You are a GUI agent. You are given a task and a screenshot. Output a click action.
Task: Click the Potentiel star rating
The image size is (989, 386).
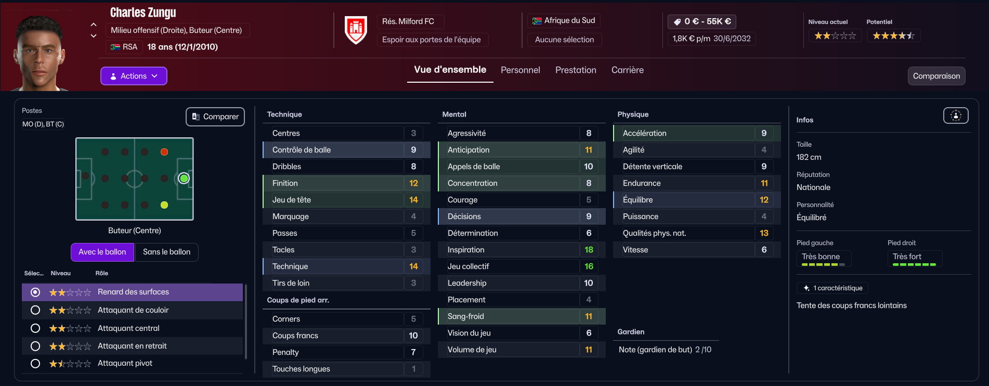(893, 36)
